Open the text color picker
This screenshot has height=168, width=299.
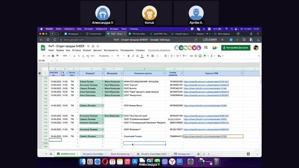[x=142, y=56]
